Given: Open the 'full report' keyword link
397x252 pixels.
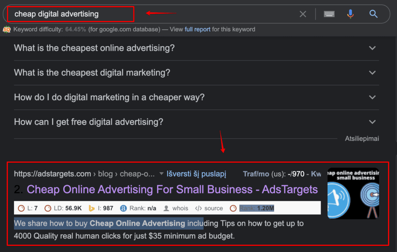Looking at the screenshot, I should [197, 29].
